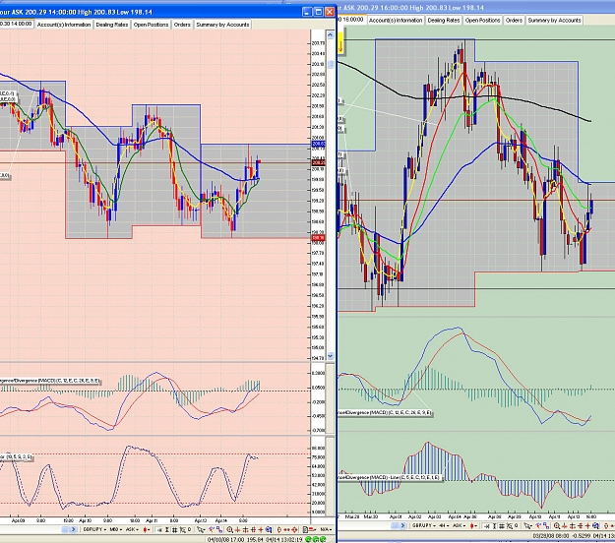
Task: Click refresh chart icon in right toolbar
Action: click(x=595, y=526)
